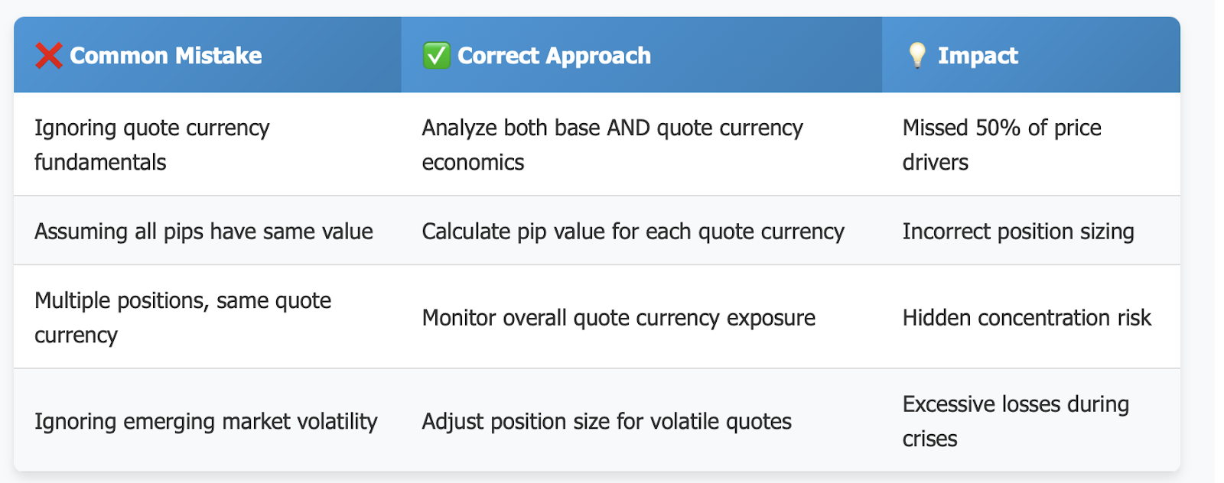Click "Multiple positions, same quote currency" cell

pyautogui.click(x=182, y=317)
